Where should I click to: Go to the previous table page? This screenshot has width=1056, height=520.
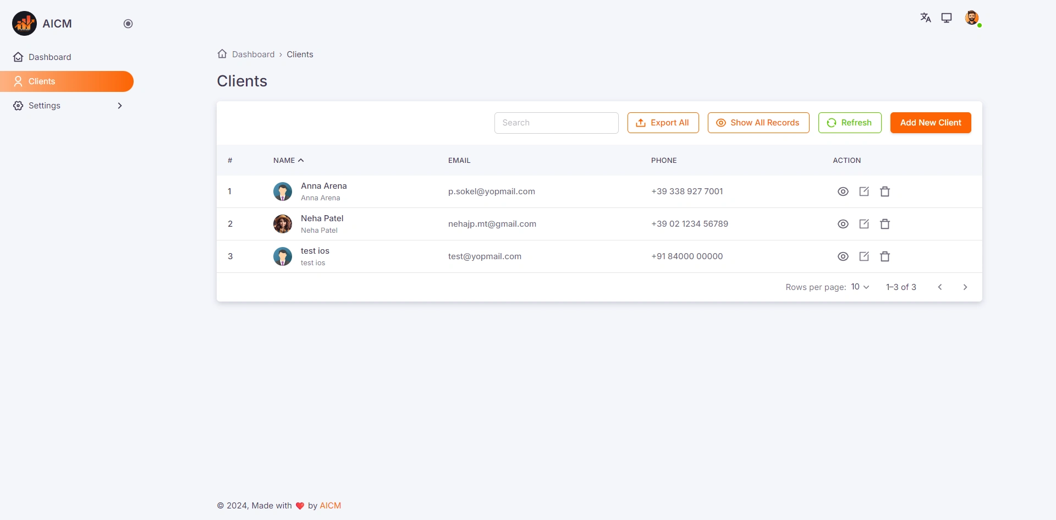940,287
